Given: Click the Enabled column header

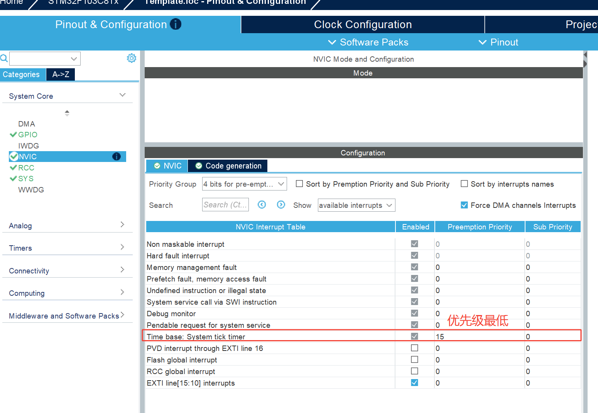Looking at the screenshot, I should (416, 227).
